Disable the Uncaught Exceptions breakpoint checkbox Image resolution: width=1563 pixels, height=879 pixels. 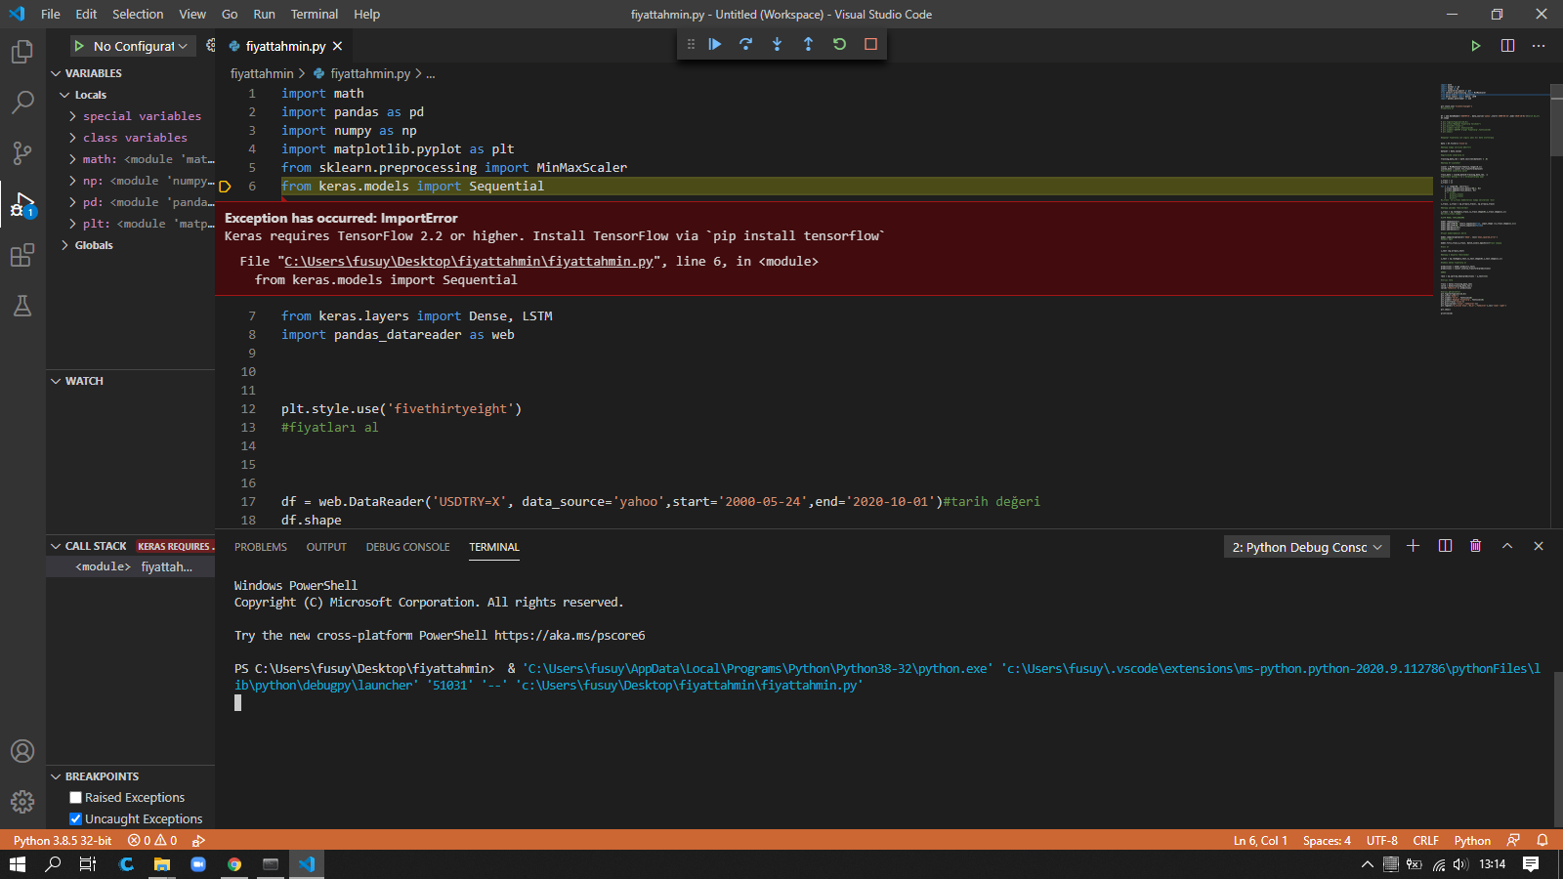75,819
